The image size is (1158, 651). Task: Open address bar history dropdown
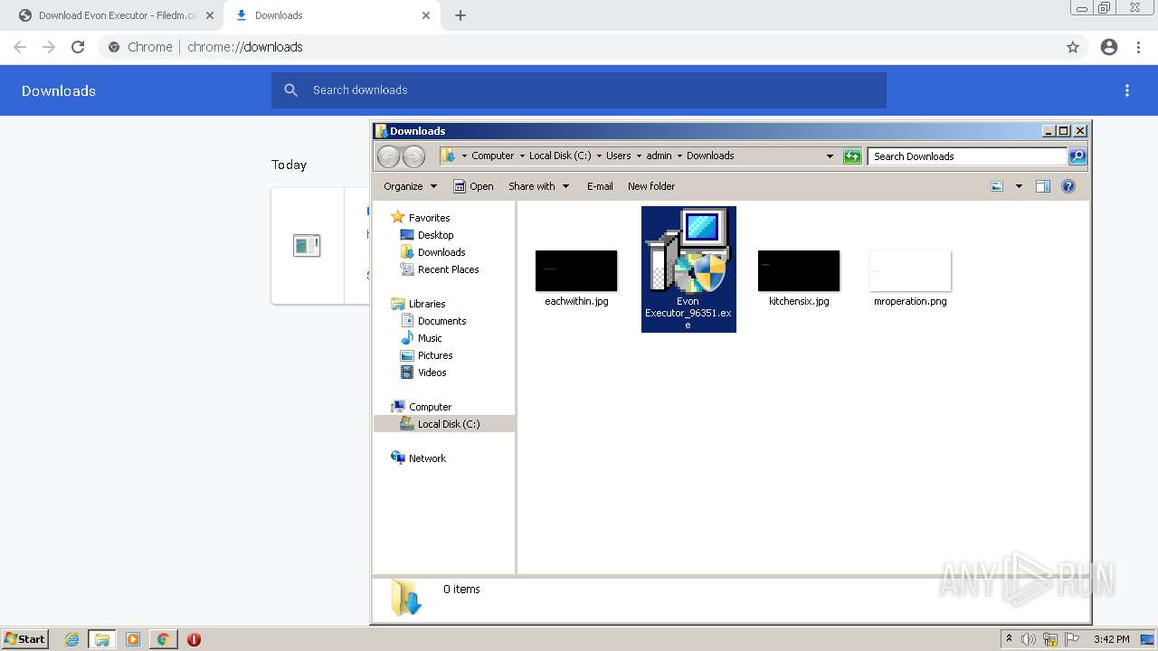[x=830, y=156]
